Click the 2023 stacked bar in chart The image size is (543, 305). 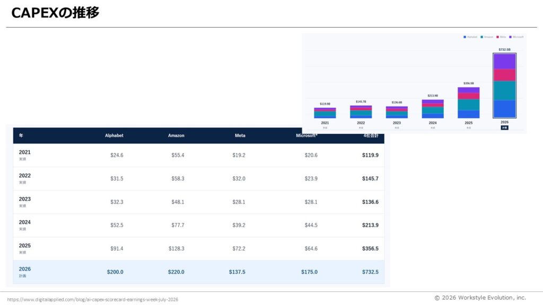[397, 112]
